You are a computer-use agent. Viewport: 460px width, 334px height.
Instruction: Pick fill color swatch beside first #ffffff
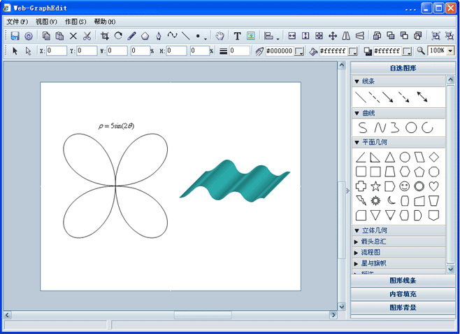pyautogui.click(x=353, y=51)
